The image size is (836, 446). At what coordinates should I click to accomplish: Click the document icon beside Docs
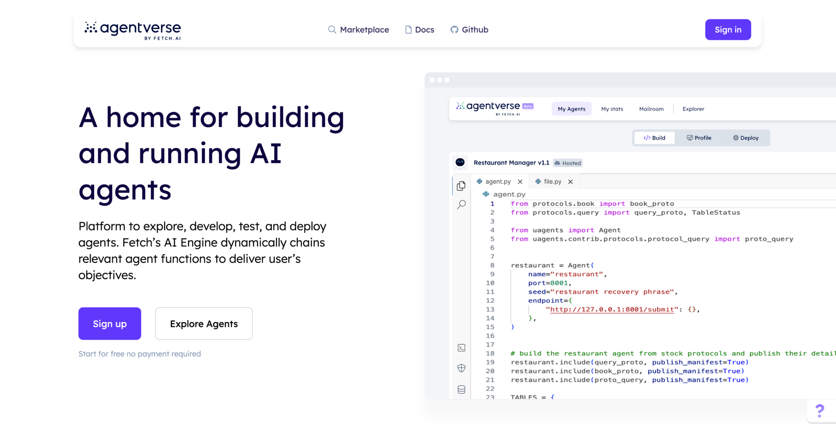tap(408, 30)
